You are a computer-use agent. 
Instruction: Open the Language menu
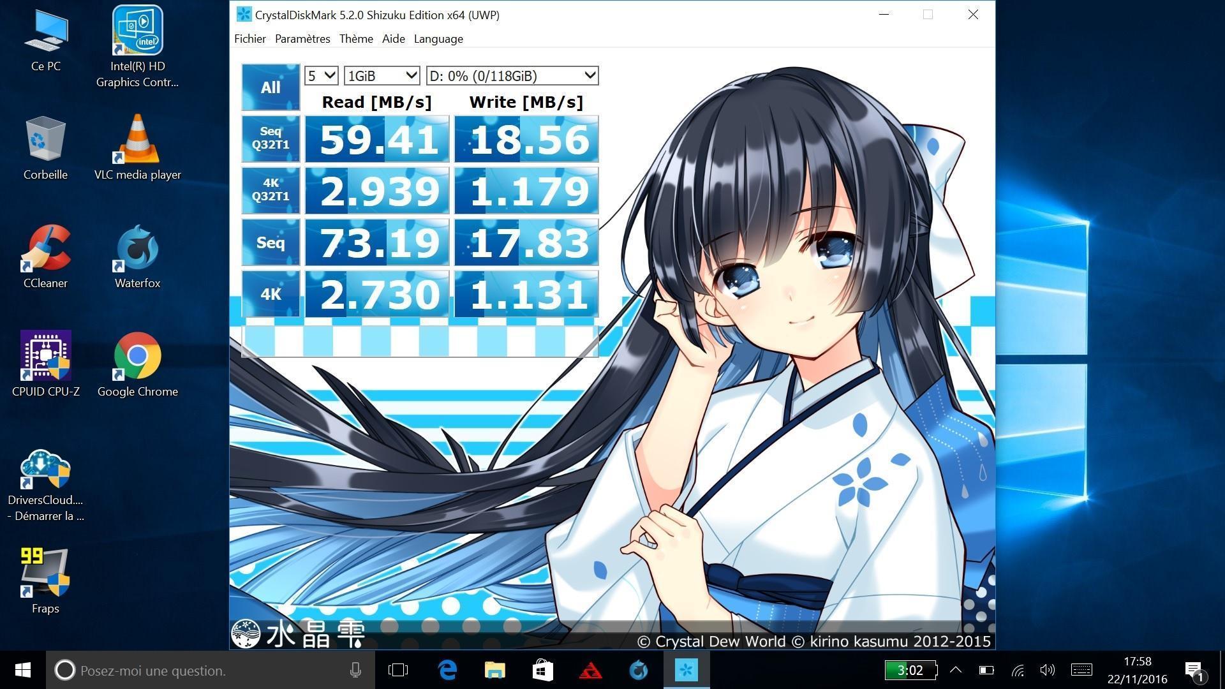tap(438, 39)
